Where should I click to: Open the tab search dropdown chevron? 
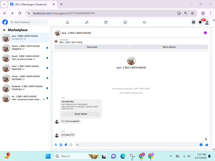click(x=4, y=4)
